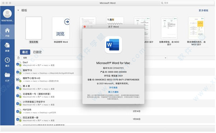This screenshot has height=133, width=216.
Task: Switch to 已固定 pinned tab
Action: pos(37,52)
